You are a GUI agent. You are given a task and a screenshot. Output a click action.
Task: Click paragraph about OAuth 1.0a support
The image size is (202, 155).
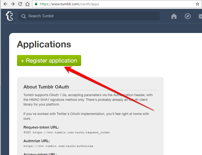88,100
